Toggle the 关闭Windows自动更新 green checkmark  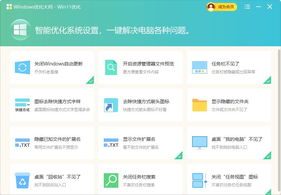[91, 81]
